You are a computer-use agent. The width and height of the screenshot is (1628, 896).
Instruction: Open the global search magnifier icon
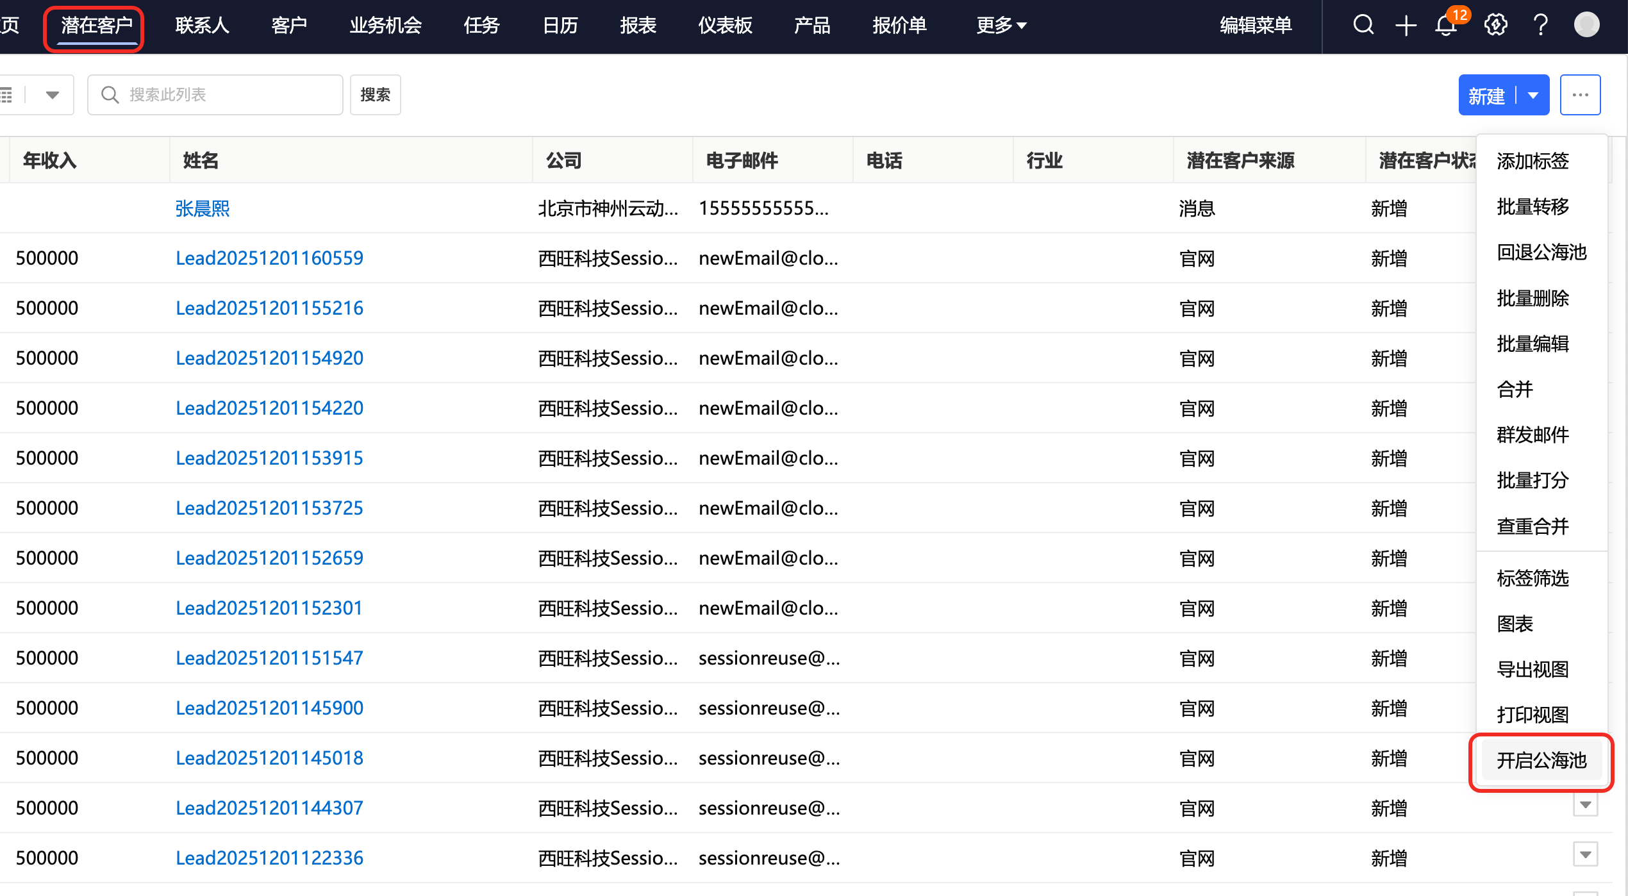1363,26
